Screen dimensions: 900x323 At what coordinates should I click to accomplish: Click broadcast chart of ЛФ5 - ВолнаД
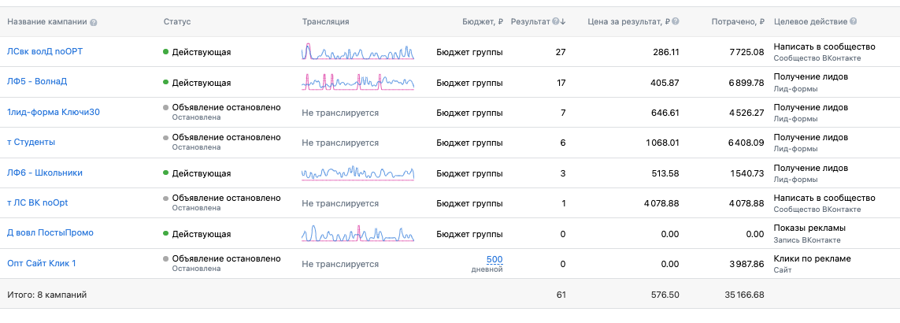[x=358, y=82]
